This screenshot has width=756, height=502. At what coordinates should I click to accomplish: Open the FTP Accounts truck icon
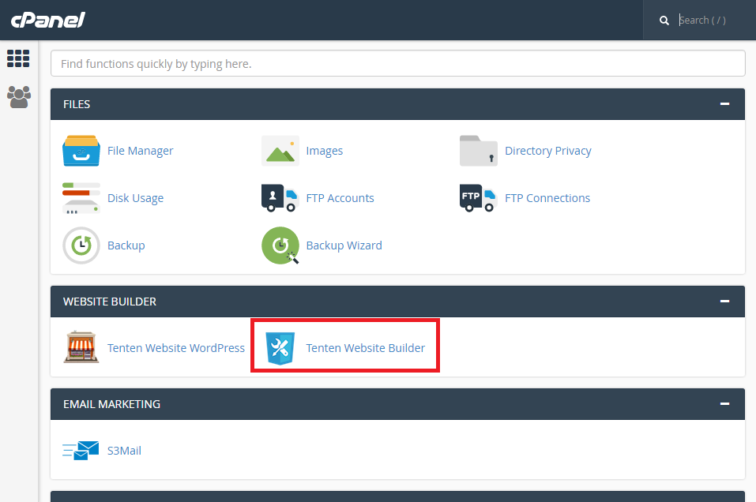pyautogui.click(x=280, y=198)
